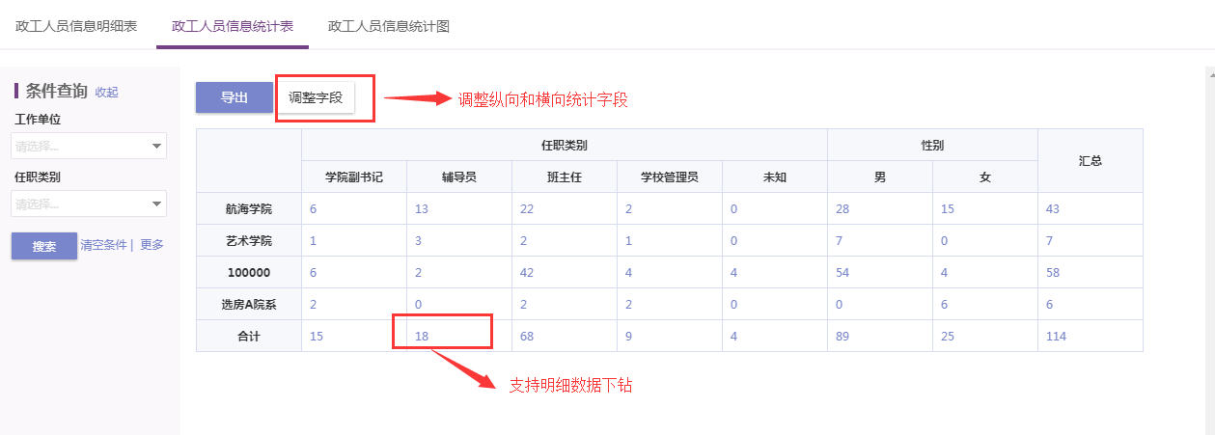Click the 艺术学院 row header
Image resolution: width=1215 pixels, height=435 pixels.
coord(249,241)
